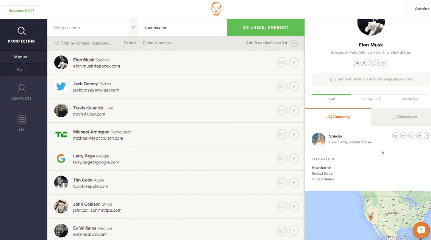Open Spacex company's Twitter icon
Viewport: 431px width, 240px height.
point(419,135)
